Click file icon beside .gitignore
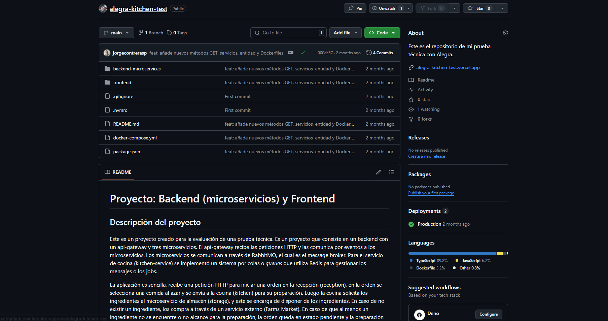 coord(107,96)
